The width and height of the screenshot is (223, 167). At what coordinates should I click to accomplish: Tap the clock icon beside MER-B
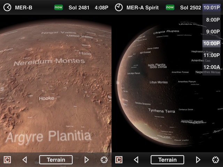pyautogui.click(x=7, y=7)
